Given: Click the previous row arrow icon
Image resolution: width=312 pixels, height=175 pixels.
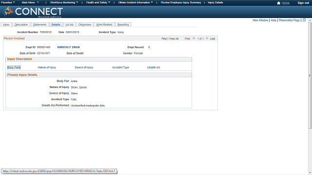Looking at the screenshot, I should (x=194, y=38).
